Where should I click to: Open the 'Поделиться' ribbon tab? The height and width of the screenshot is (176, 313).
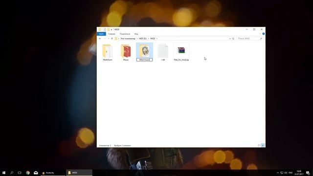tap(125, 34)
